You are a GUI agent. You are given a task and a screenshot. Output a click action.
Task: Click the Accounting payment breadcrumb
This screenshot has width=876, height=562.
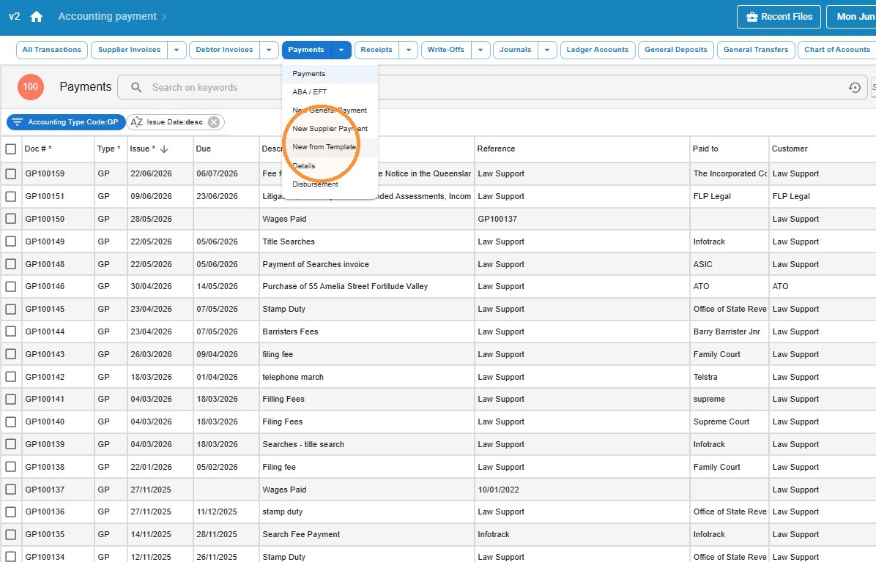107,17
